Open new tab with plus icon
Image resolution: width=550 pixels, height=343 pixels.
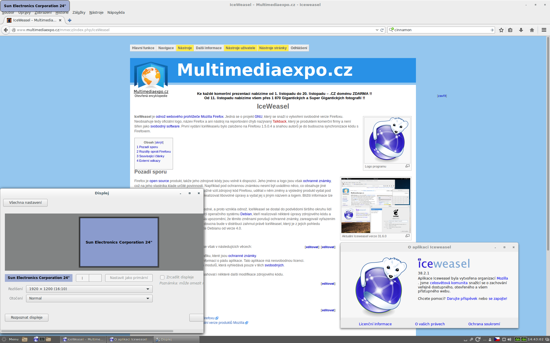tap(69, 20)
